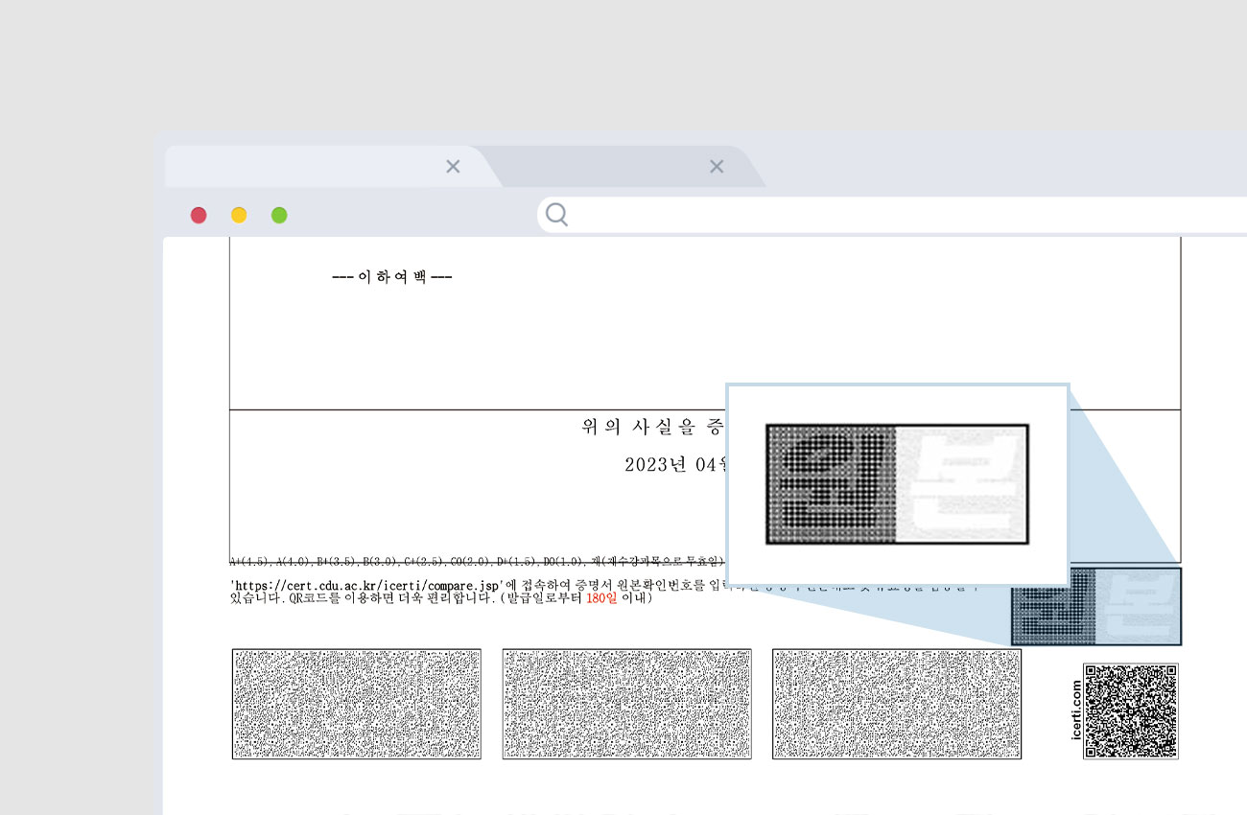
Task: Click the 2023년 issue date text
Action: [673, 465]
